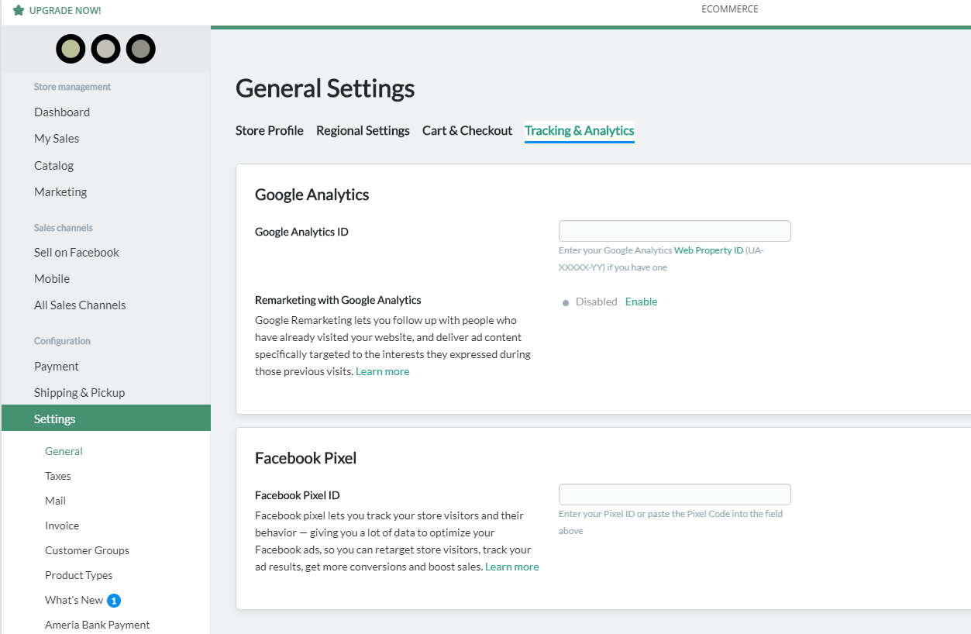Open the Regional Settings tab
Screen dimensions: 971x634
[x=363, y=130]
